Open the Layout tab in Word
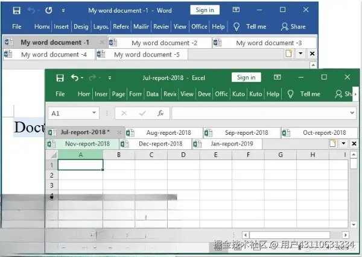This screenshot has height=257, width=362. pyautogui.click(x=101, y=26)
